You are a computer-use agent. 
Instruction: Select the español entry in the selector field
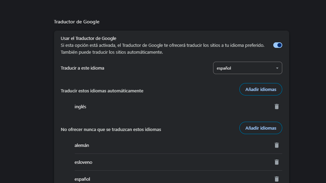coord(223,68)
